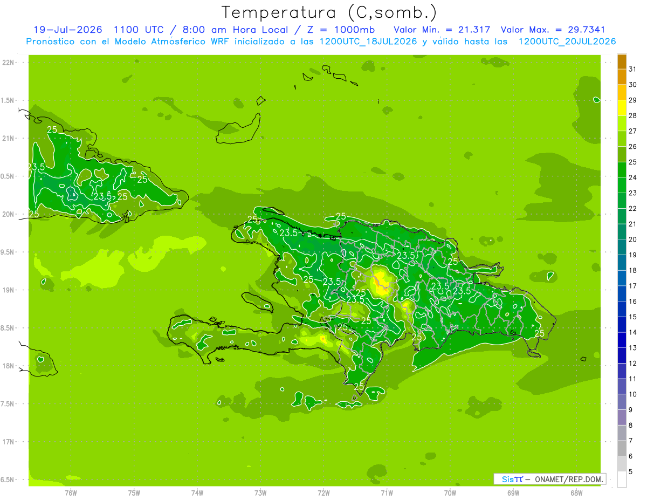Select the "1200UTC_20JUL2026" validity text

point(567,42)
